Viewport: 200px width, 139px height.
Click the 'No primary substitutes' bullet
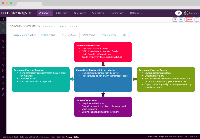[93, 103]
